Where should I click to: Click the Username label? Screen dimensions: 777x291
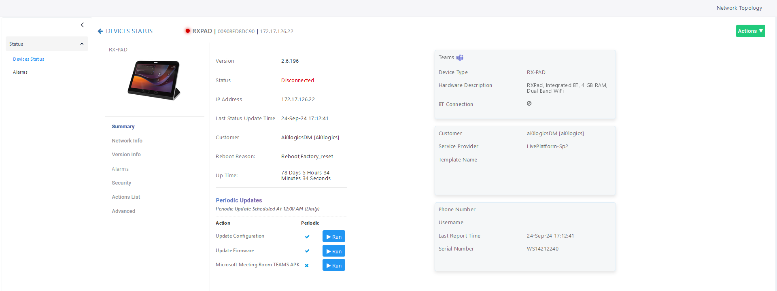click(x=451, y=223)
